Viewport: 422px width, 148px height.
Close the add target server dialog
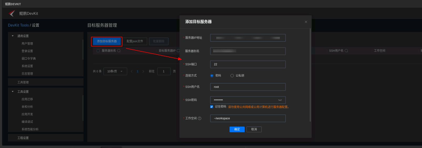tap(306, 22)
